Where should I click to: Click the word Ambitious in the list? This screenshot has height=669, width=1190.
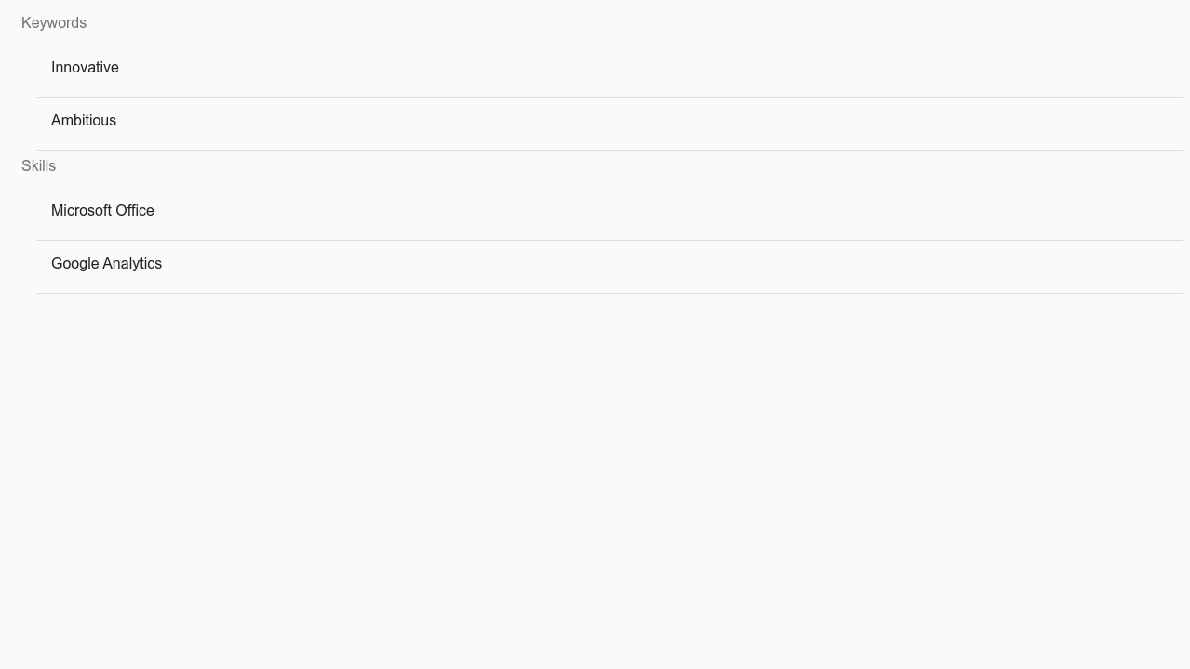(x=84, y=121)
